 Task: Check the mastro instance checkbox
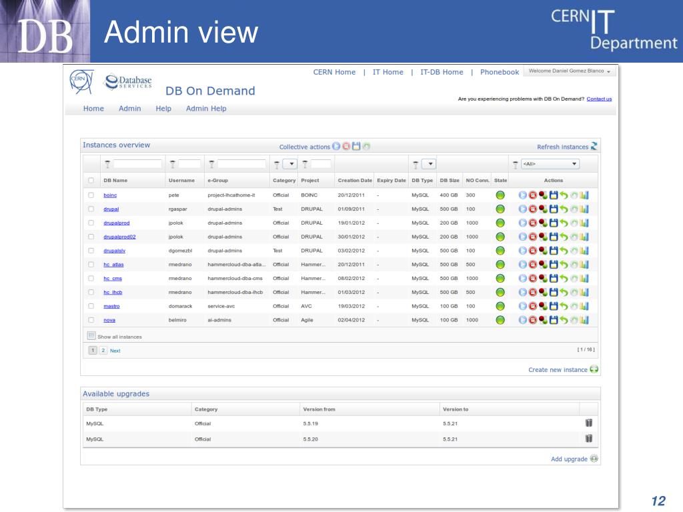(x=91, y=307)
